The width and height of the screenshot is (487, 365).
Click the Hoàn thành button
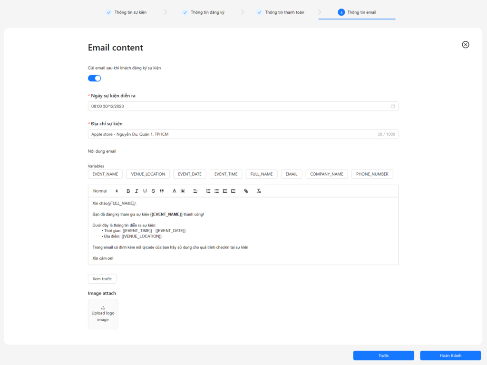pyautogui.click(x=450, y=355)
